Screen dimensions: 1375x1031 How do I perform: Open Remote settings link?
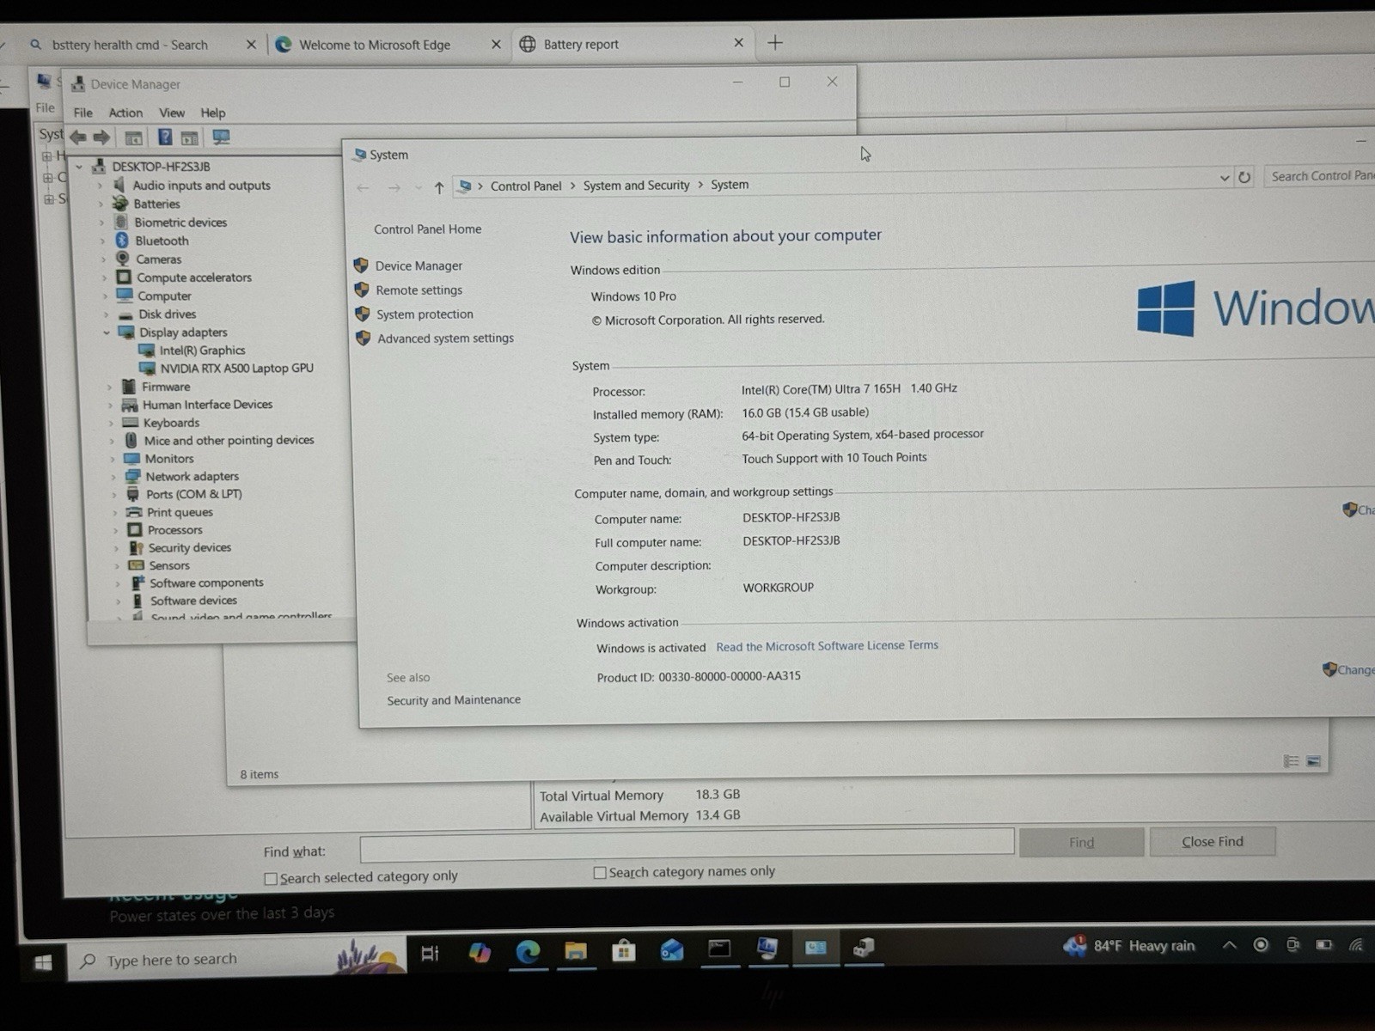[419, 290]
